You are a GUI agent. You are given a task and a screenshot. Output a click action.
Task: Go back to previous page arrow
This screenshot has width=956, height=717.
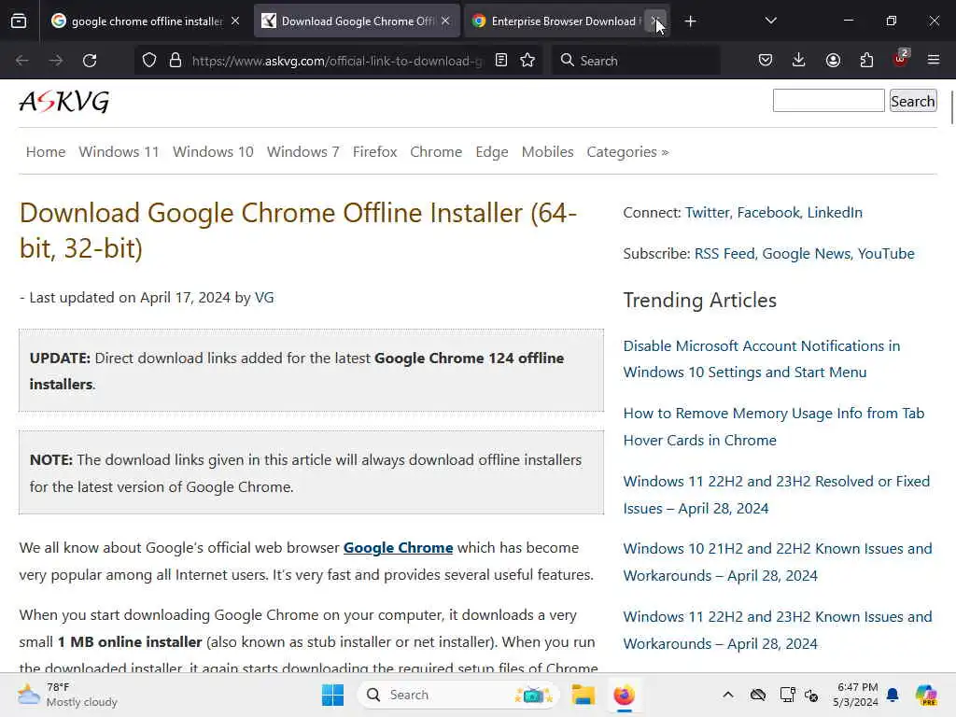(22, 61)
